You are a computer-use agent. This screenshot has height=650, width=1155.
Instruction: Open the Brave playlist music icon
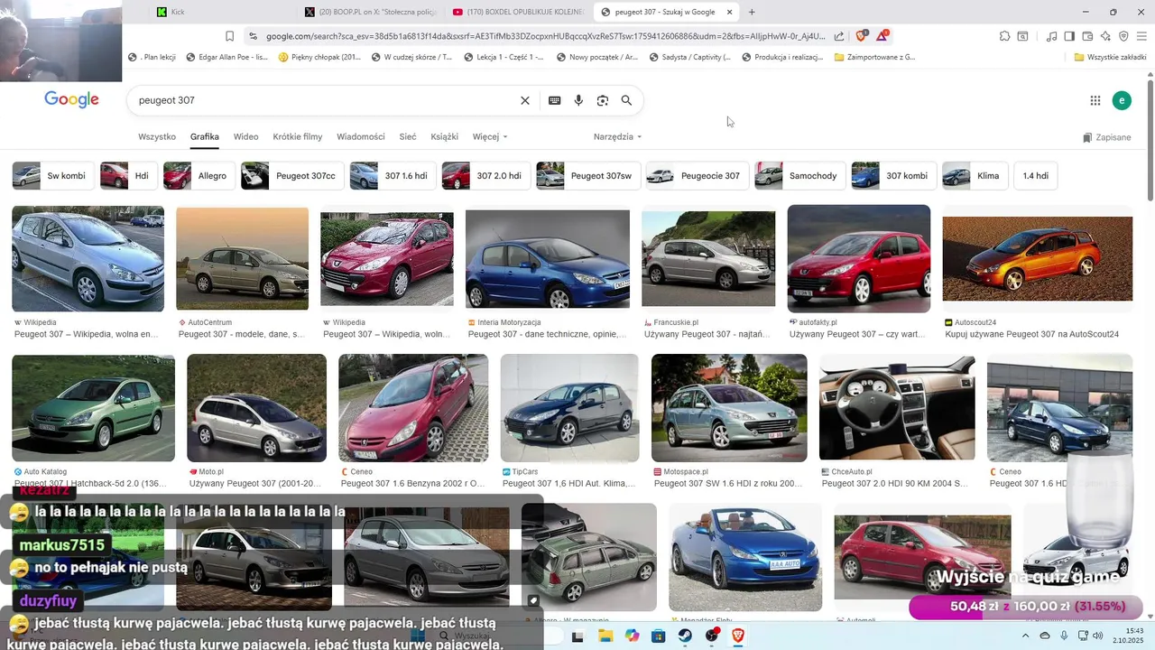(x=1051, y=36)
